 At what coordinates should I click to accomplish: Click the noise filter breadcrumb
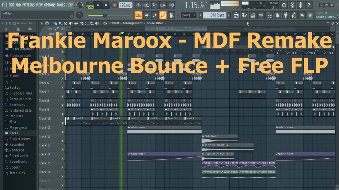(x=155, y=23)
